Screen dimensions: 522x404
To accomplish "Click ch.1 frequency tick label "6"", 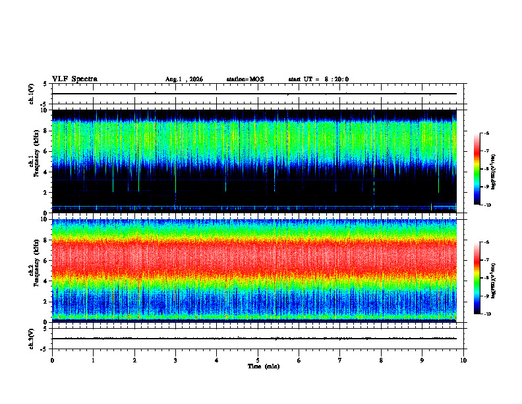I will (x=46, y=151).
